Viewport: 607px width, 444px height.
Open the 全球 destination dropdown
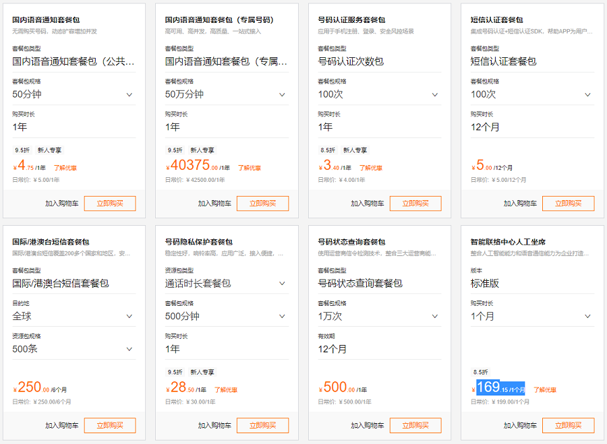click(74, 317)
